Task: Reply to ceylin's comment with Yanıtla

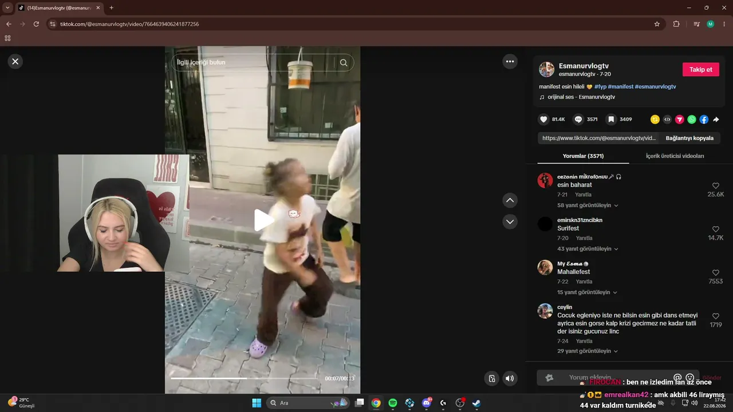Action: tap(584, 341)
